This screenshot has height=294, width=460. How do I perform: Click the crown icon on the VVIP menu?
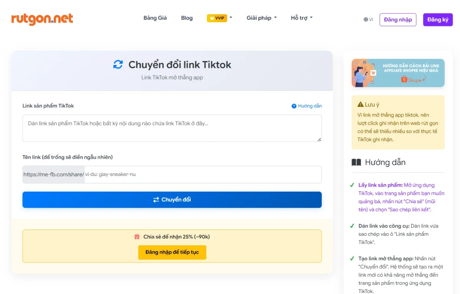211,18
